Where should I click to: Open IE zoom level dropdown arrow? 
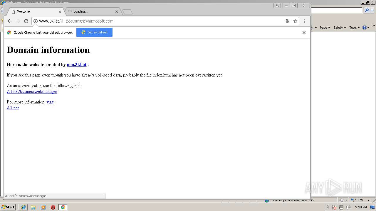(368, 200)
